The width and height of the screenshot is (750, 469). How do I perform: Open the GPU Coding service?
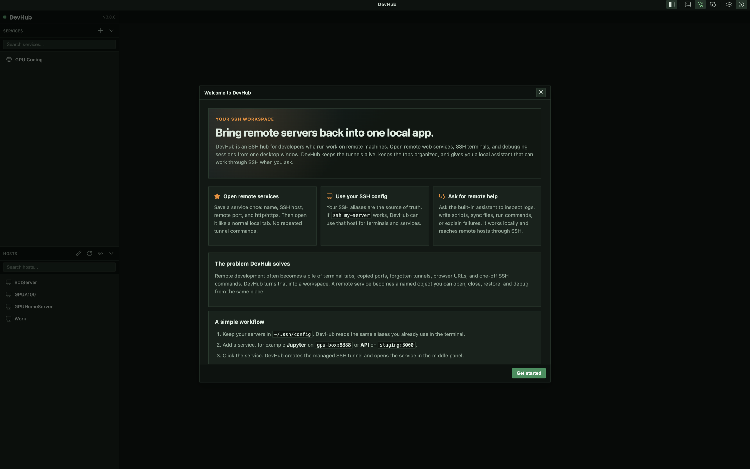(x=59, y=60)
